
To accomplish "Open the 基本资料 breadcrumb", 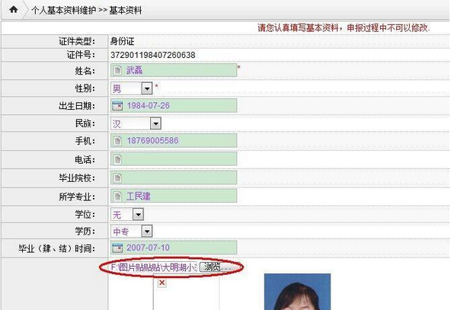I will pyautogui.click(x=126, y=11).
